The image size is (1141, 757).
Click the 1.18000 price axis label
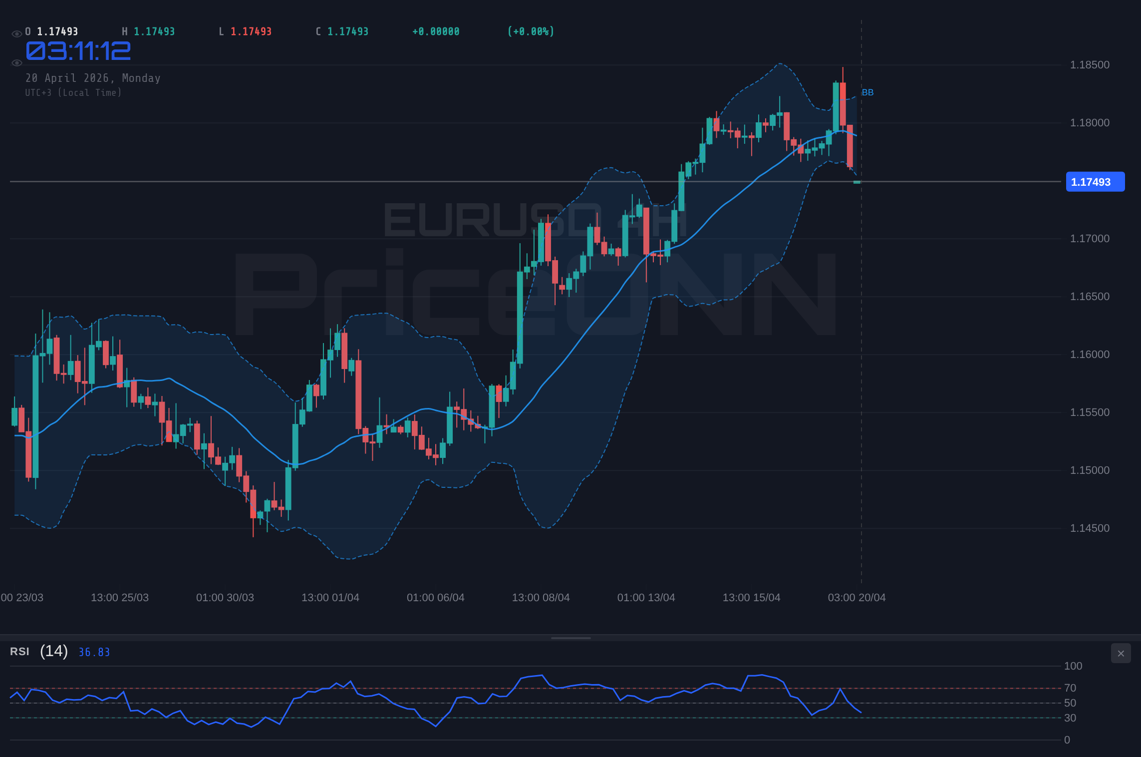pyautogui.click(x=1090, y=123)
